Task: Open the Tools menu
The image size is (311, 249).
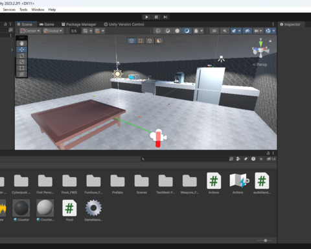Action: 23,10
